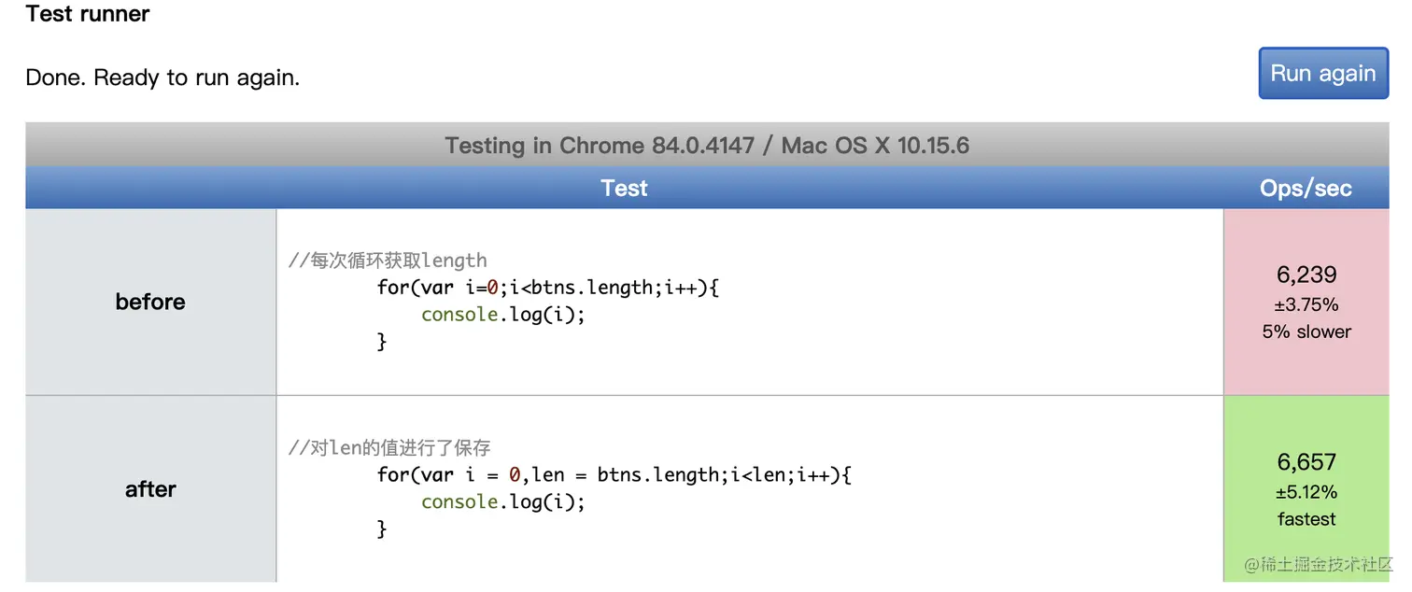This screenshot has height=592, width=1412.
Task: Click the "Done. Ready to run again." status text
Action: 162,78
